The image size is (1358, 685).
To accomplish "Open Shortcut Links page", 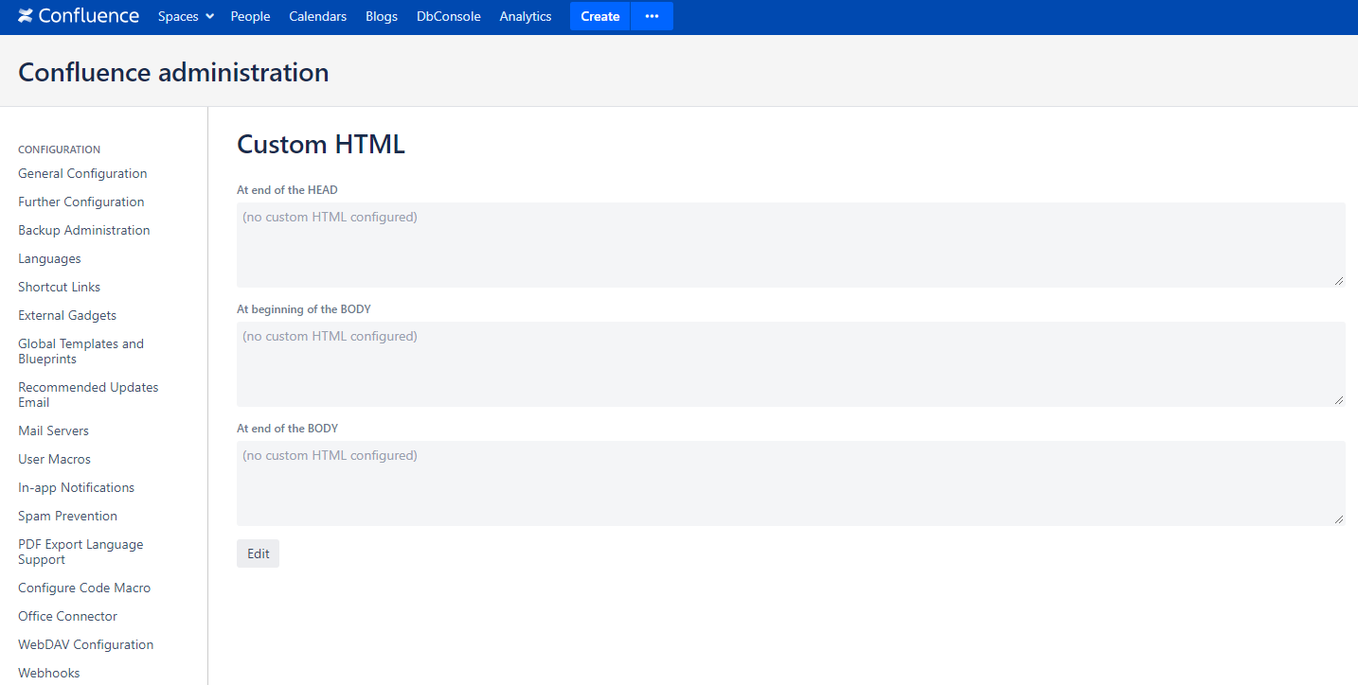I will click(59, 287).
